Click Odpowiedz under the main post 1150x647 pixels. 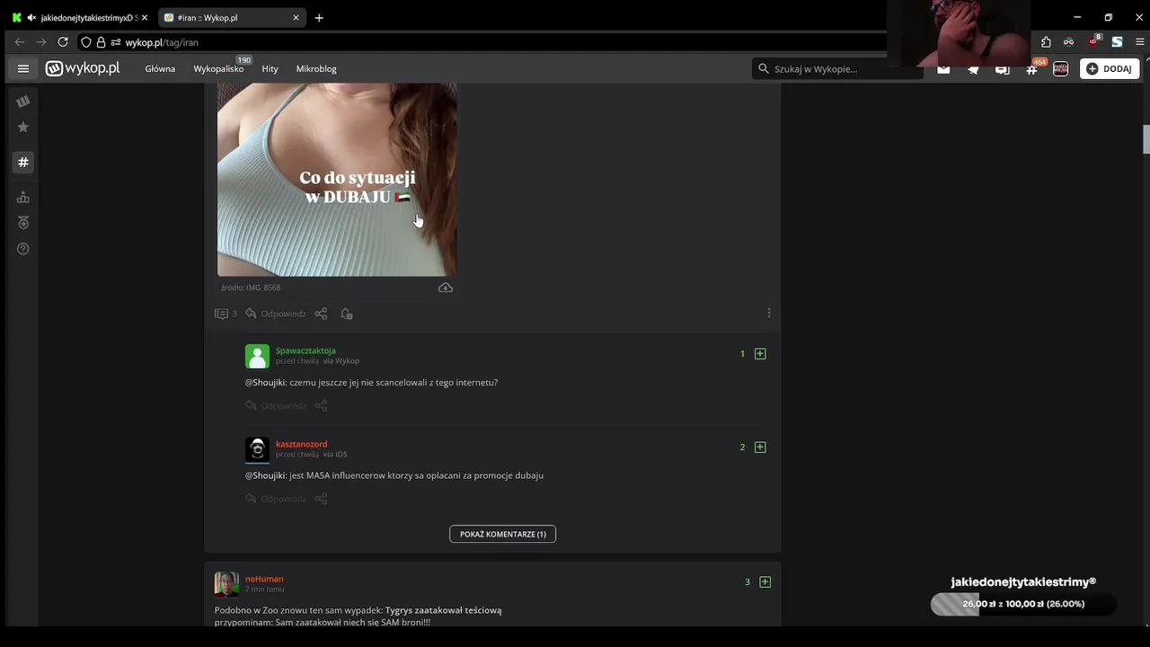[276, 314]
